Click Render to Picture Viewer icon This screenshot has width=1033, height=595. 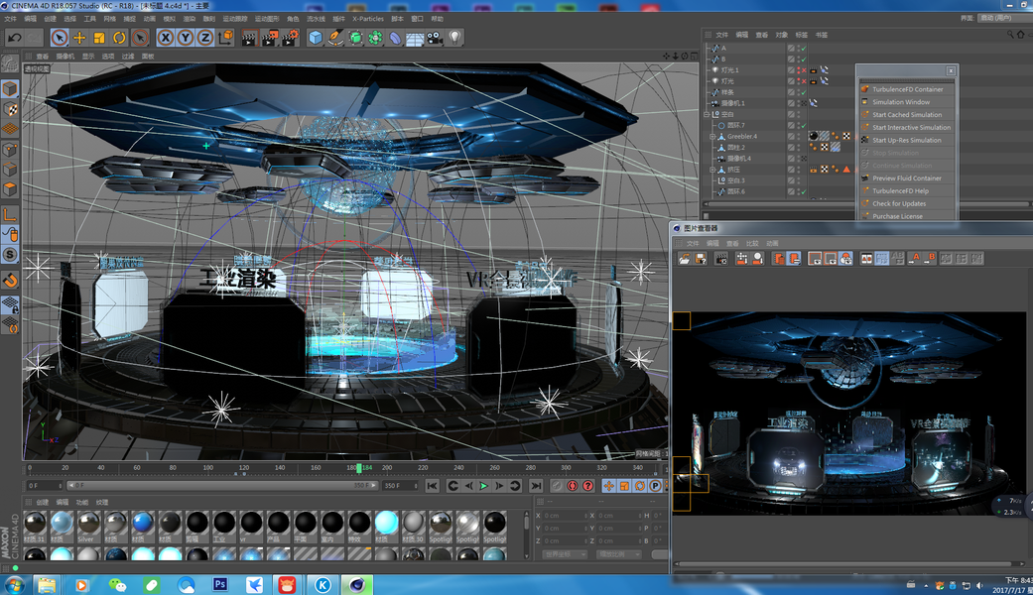270,38
